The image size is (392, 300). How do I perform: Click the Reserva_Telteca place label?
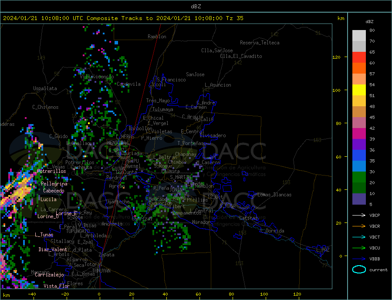coord(260,43)
